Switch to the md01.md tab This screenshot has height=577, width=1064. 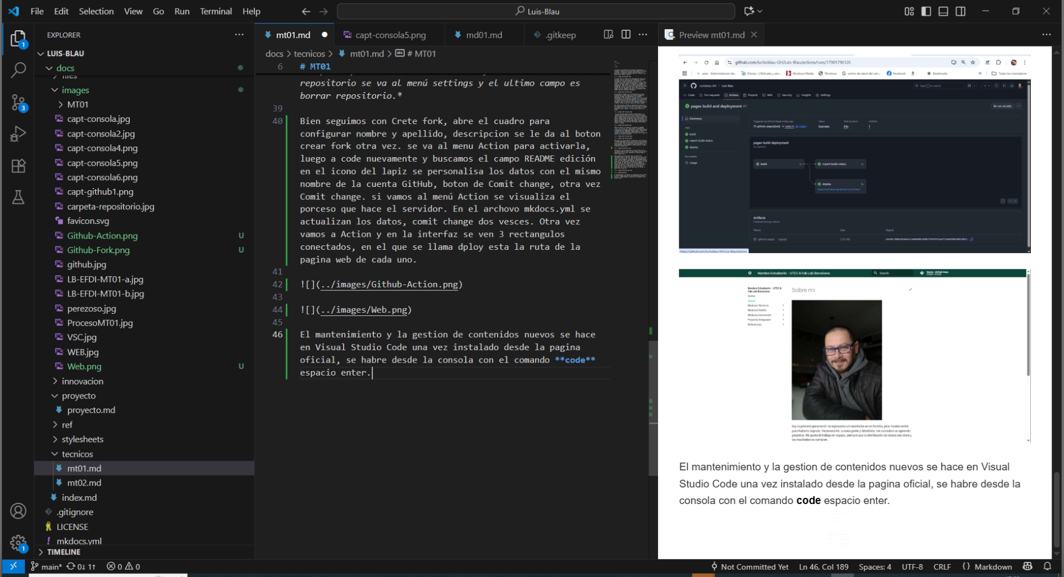pyautogui.click(x=483, y=35)
